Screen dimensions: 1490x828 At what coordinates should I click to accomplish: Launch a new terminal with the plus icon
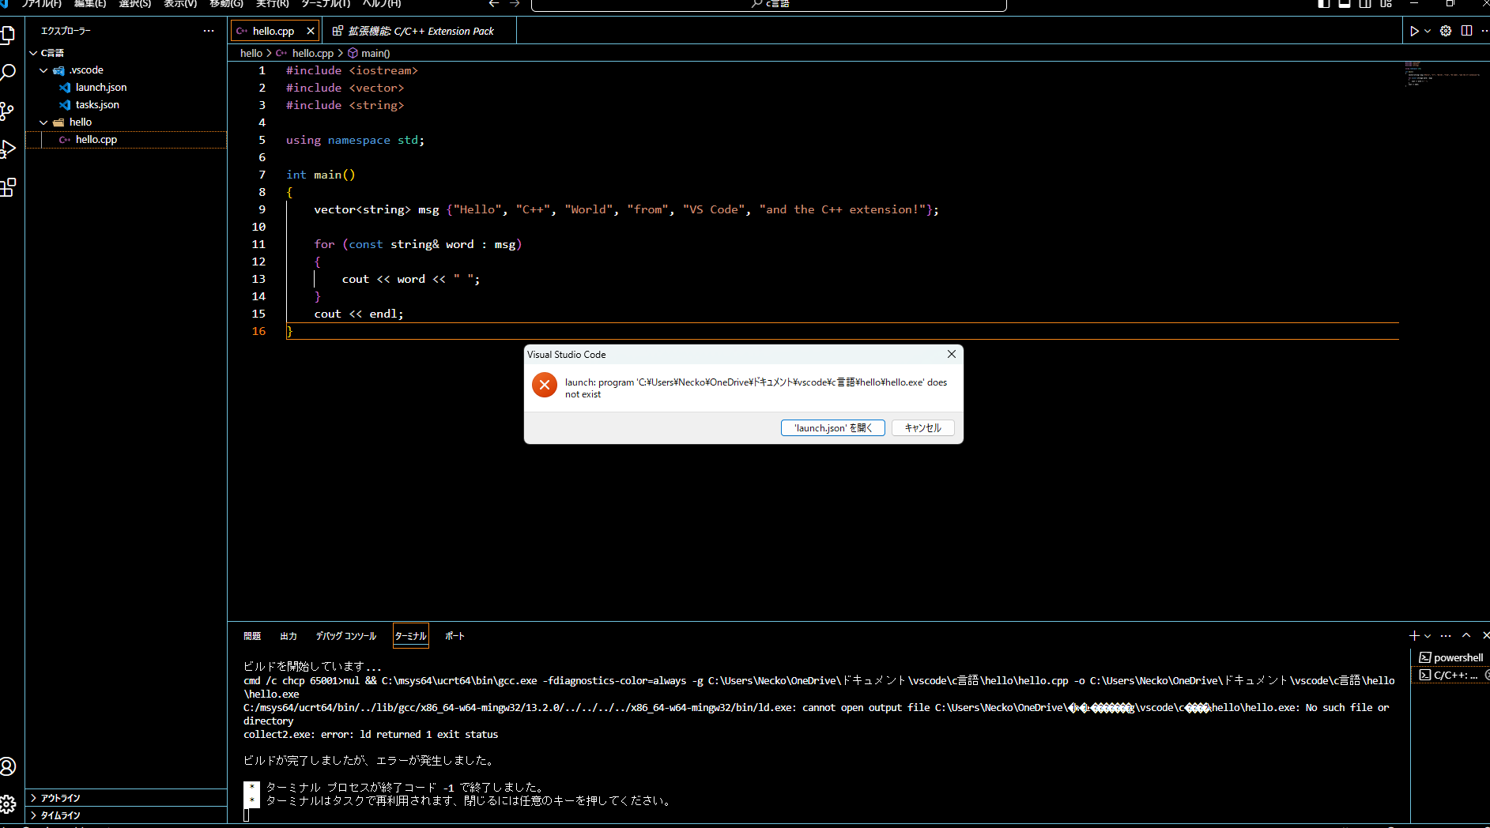(x=1413, y=635)
